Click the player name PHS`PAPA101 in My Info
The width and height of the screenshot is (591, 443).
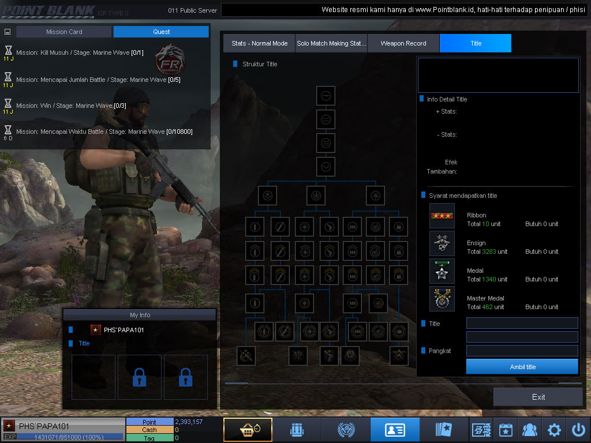124,331
